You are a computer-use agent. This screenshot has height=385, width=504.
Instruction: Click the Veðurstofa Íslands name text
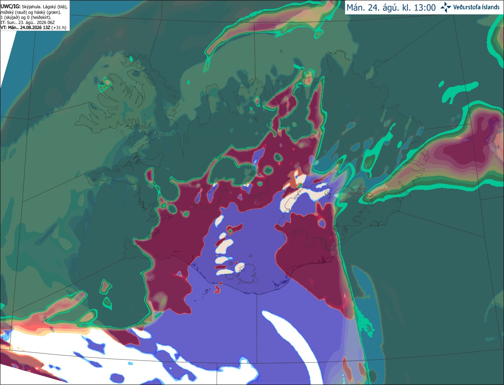(477, 7)
